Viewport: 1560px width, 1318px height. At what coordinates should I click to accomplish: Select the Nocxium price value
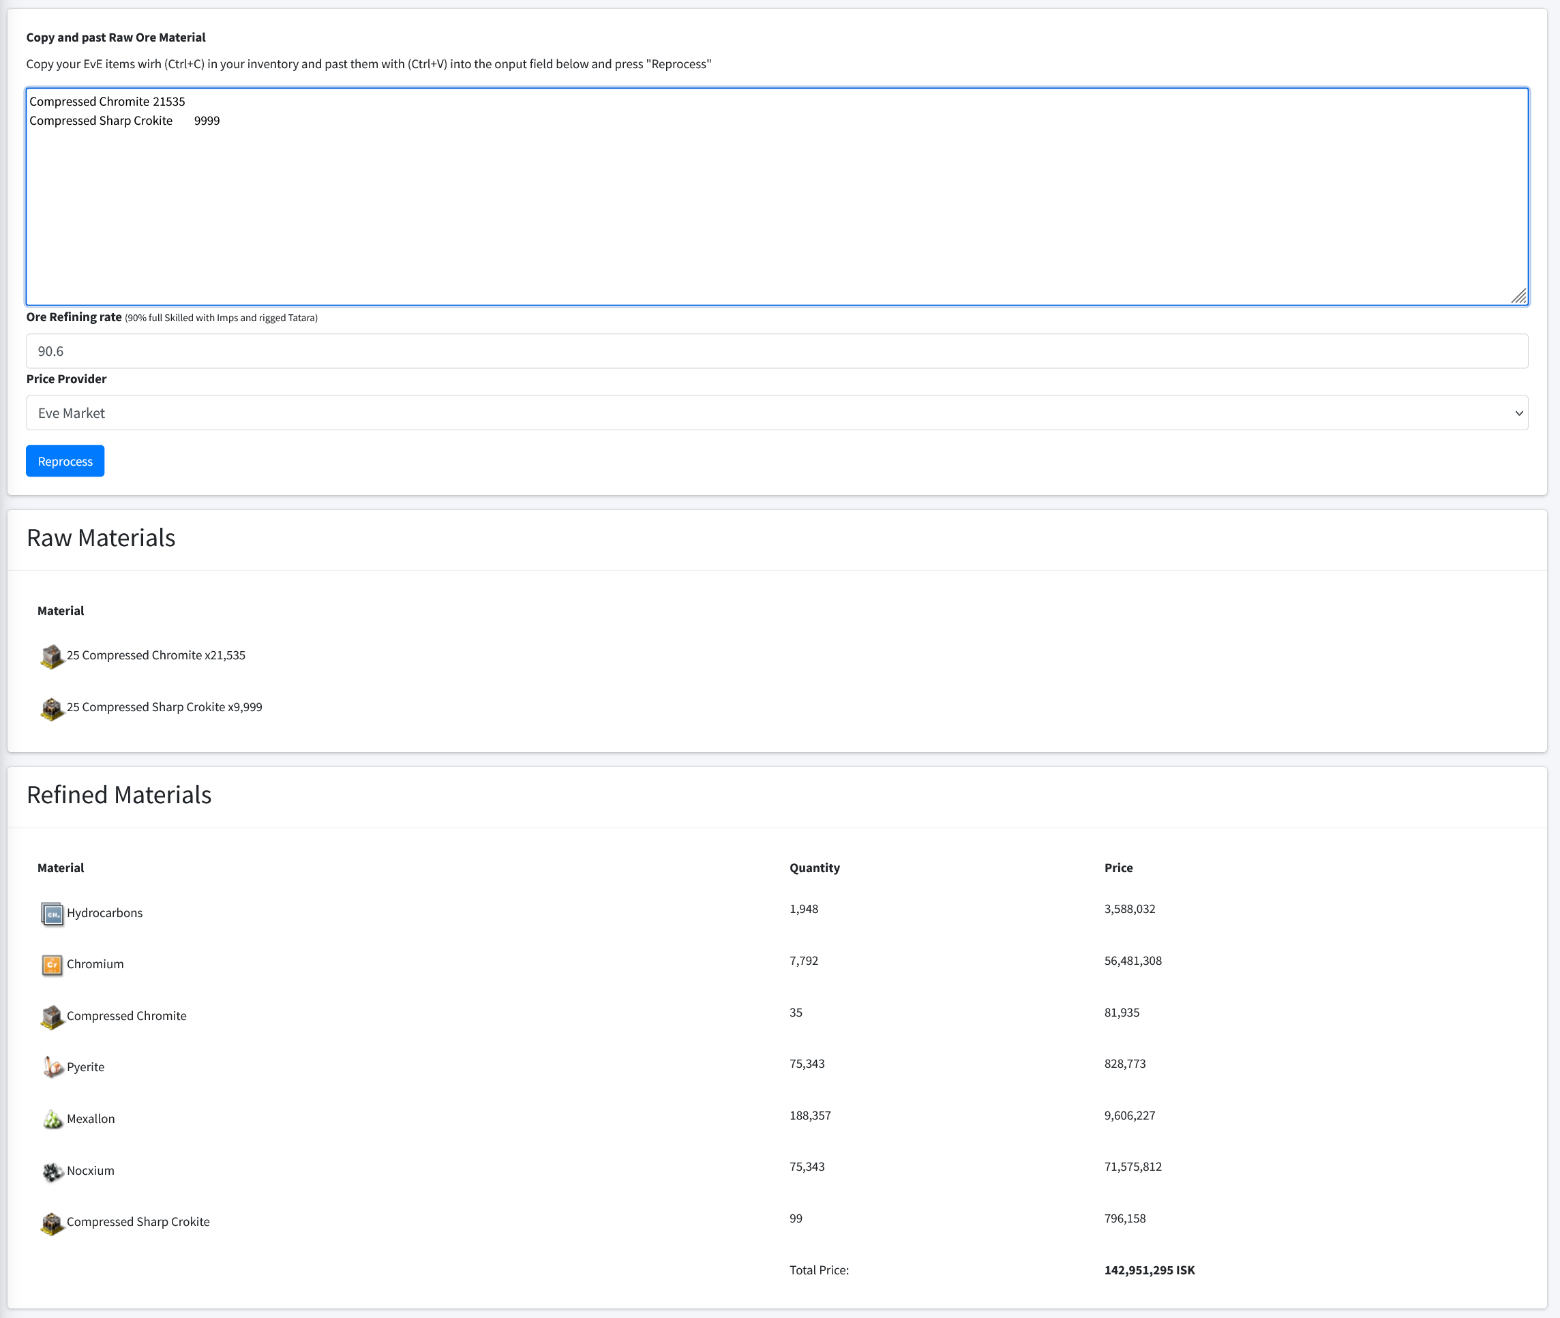pyautogui.click(x=1132, y=1167)
